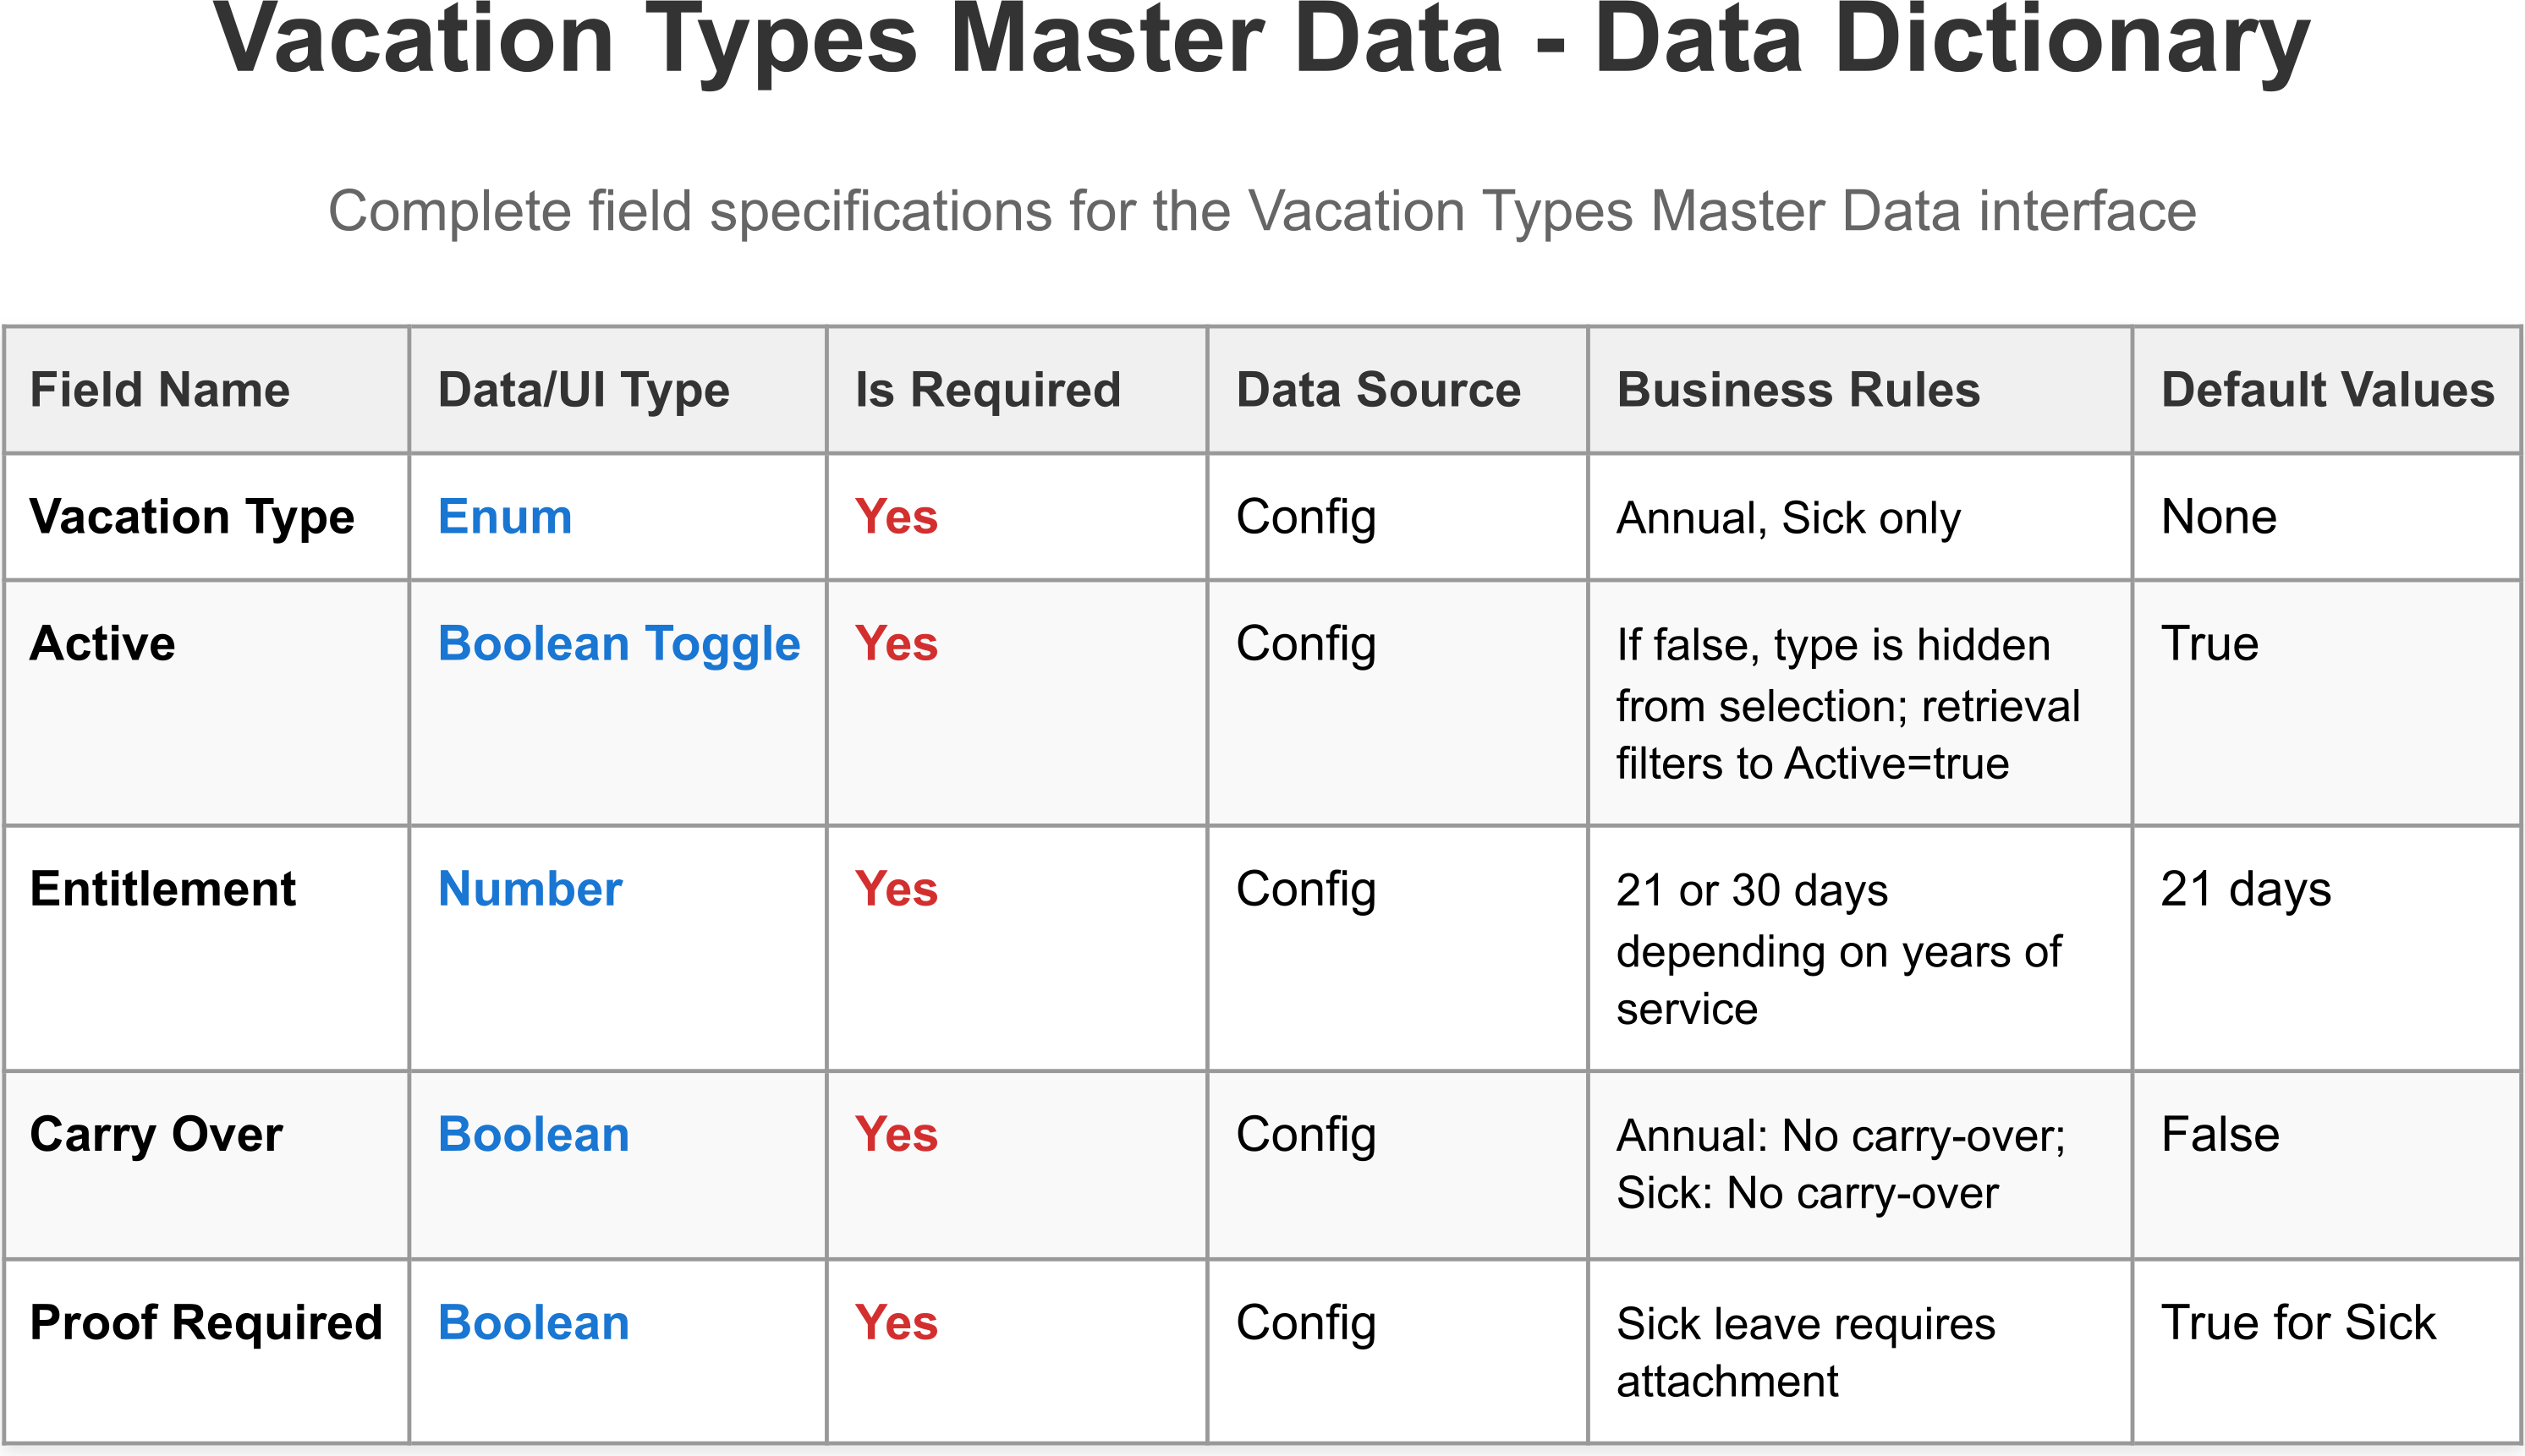Select the Proof Required field name

[206, 1323]
